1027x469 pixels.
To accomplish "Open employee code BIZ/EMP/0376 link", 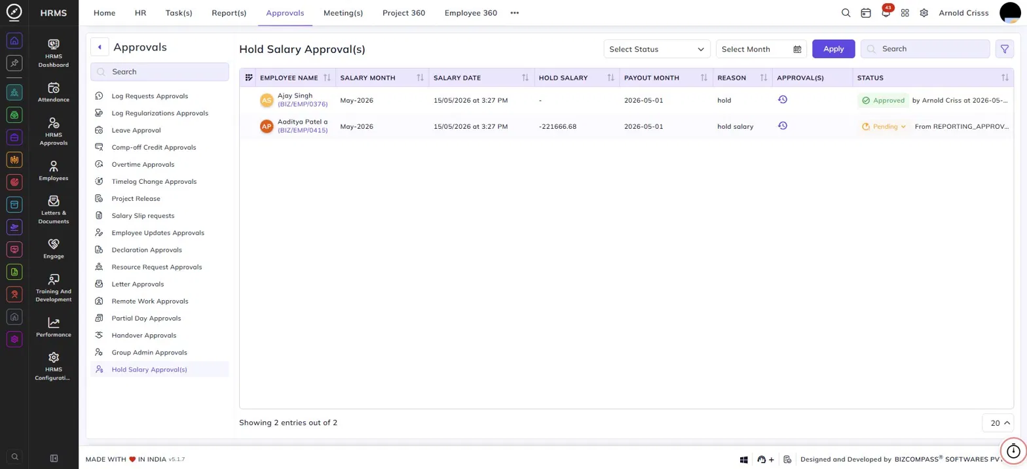I will (303, 104).
